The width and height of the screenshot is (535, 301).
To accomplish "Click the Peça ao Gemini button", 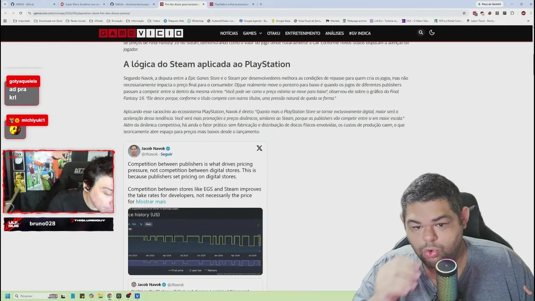I will (489, 4).
